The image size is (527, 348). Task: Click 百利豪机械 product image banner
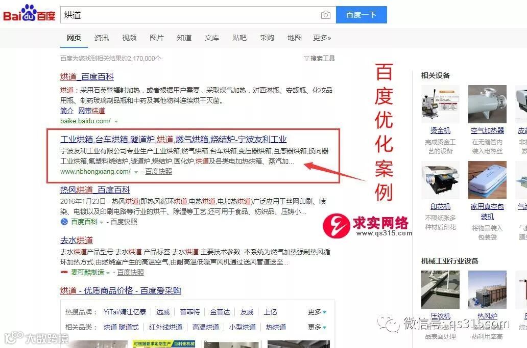coord(164,344)
